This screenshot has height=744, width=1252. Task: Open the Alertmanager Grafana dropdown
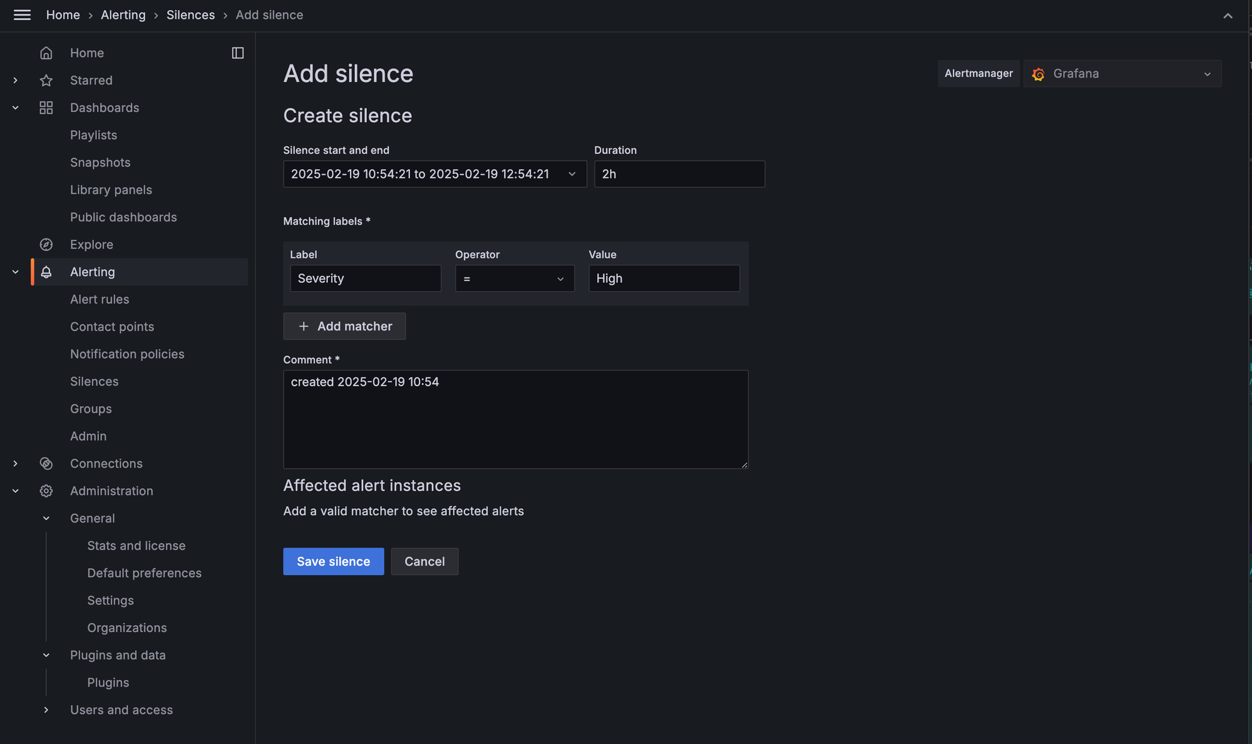coord(1122,74)
